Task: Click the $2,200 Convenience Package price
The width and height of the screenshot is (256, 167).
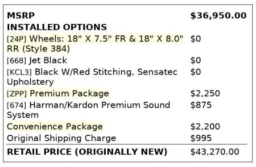Action: coord(205,127)
